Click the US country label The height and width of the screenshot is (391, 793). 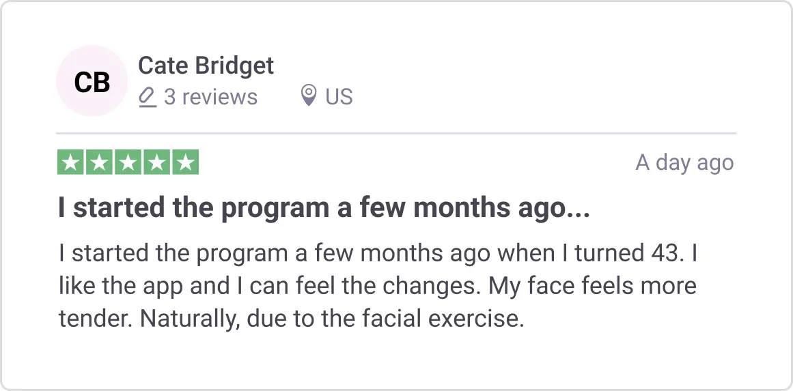[339, 97]
